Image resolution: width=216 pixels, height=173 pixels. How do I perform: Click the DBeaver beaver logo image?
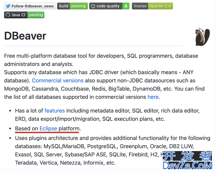coord(202,37)
